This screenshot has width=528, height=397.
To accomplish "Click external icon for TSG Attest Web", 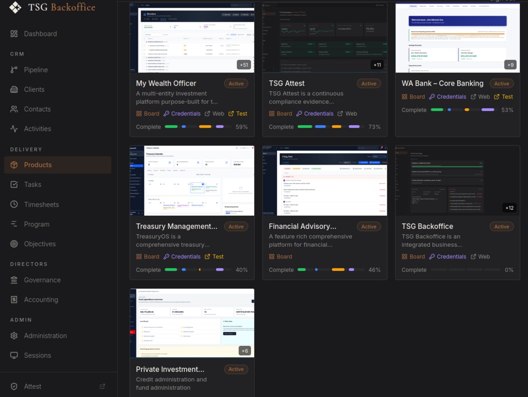I will 340,114.
